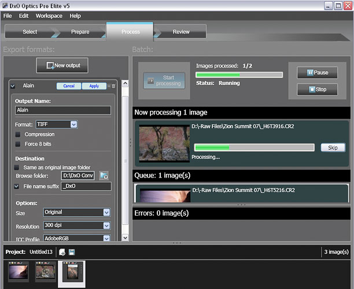Open the Help menu
354x289 pixels.
pyautogui.click(x=75, y=16)
